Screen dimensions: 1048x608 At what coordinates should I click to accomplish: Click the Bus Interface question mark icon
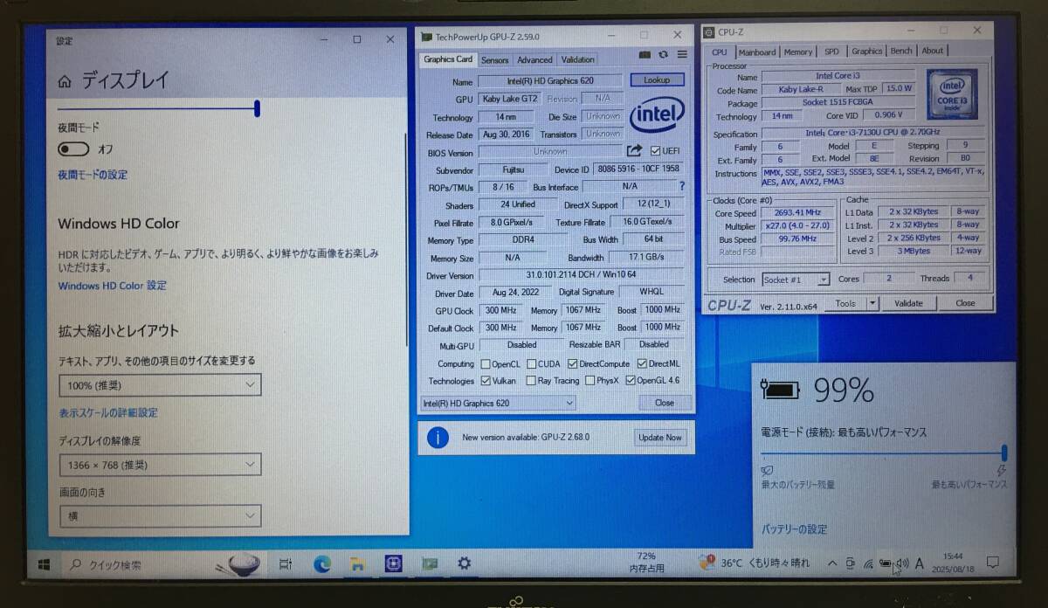(682, 186)
